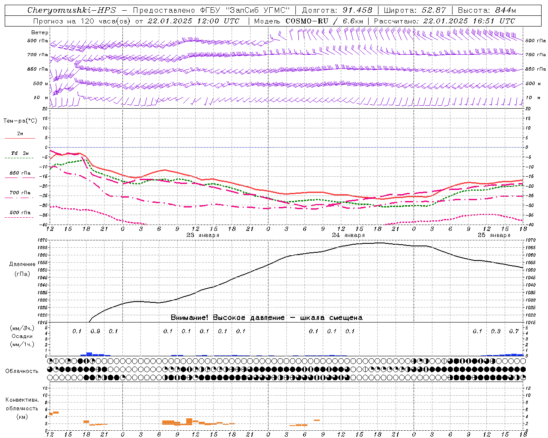Screen dimensions: 548x438
Task: Click the 'Осадки' precipitation label
Action: pyautogui.click(x=22, y=336)
